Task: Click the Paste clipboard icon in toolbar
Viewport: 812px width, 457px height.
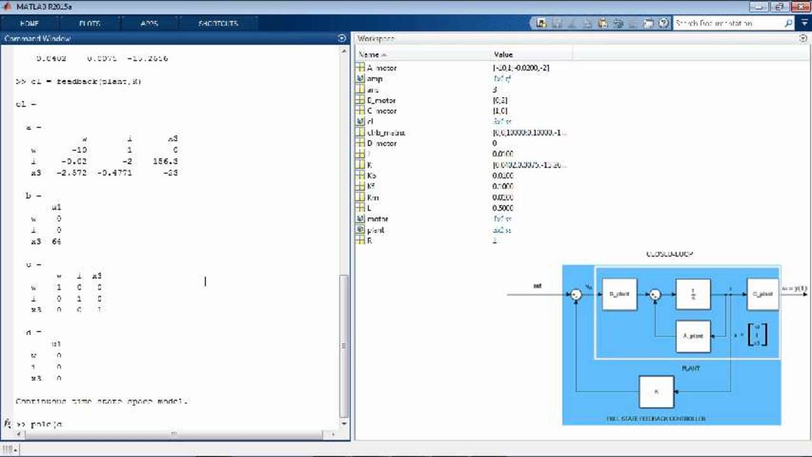Action: [x=603, y=23]
